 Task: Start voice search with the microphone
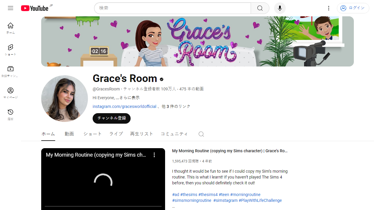(x=280, y=8)
